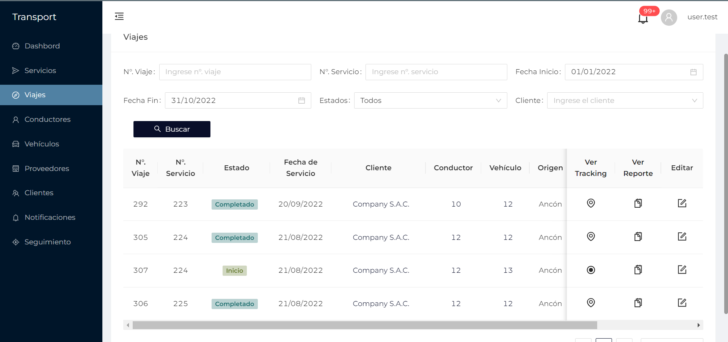
Task: Click the Fecha de Servicio column header
Action: (x=301, y=168)
